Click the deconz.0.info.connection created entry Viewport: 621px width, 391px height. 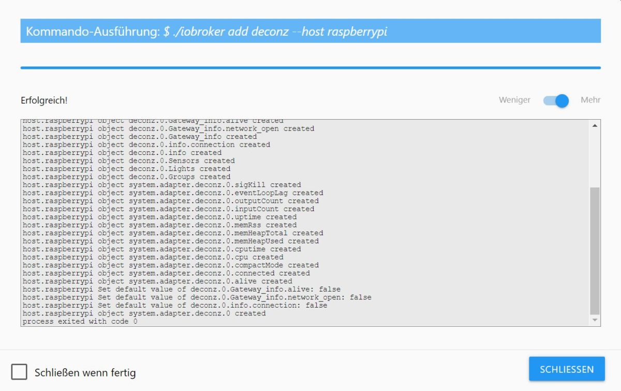(x=146, y=144)
